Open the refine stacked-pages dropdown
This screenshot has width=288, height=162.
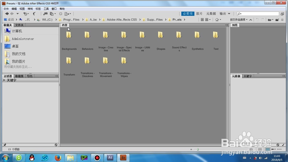point(53,14)
